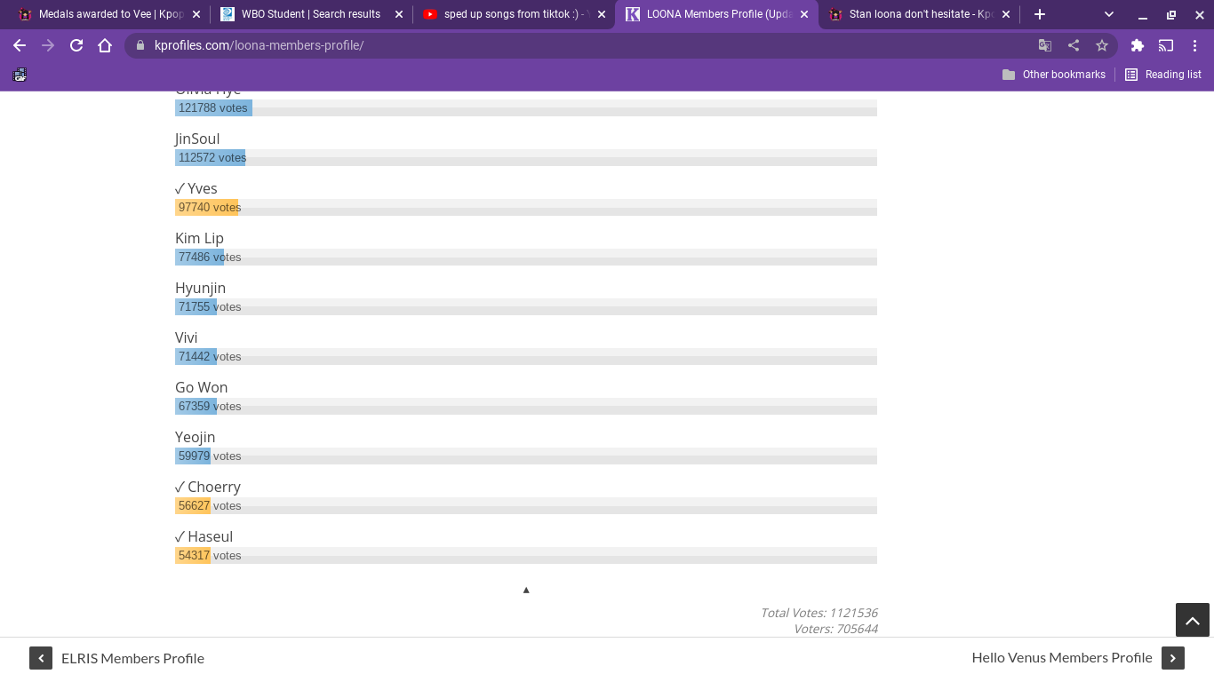Close the WBO Student tab
The image size is (1214, 682).
(398, 14)
